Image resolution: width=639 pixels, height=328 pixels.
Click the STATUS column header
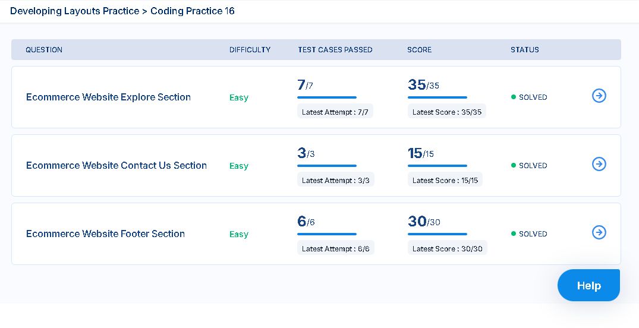coord(524,50)
